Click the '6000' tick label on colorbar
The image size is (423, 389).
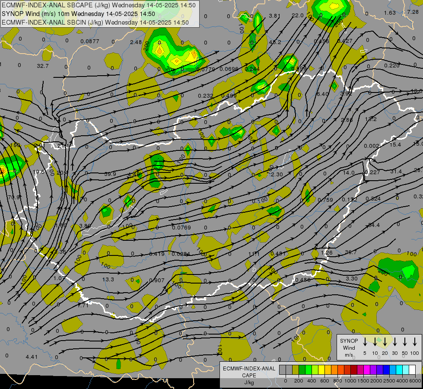415,381
